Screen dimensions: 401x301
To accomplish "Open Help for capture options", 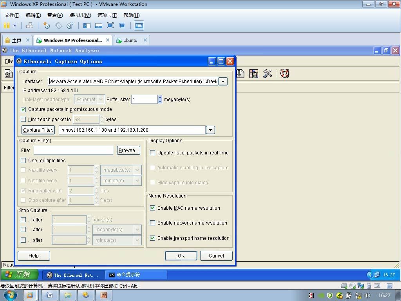I will coord(34,256).
